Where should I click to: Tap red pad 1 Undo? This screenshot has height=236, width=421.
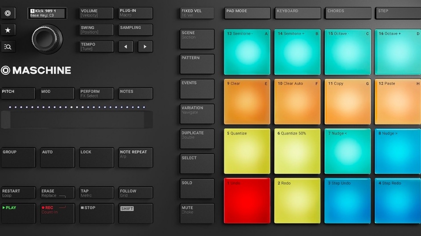click(x=247, y=201)
